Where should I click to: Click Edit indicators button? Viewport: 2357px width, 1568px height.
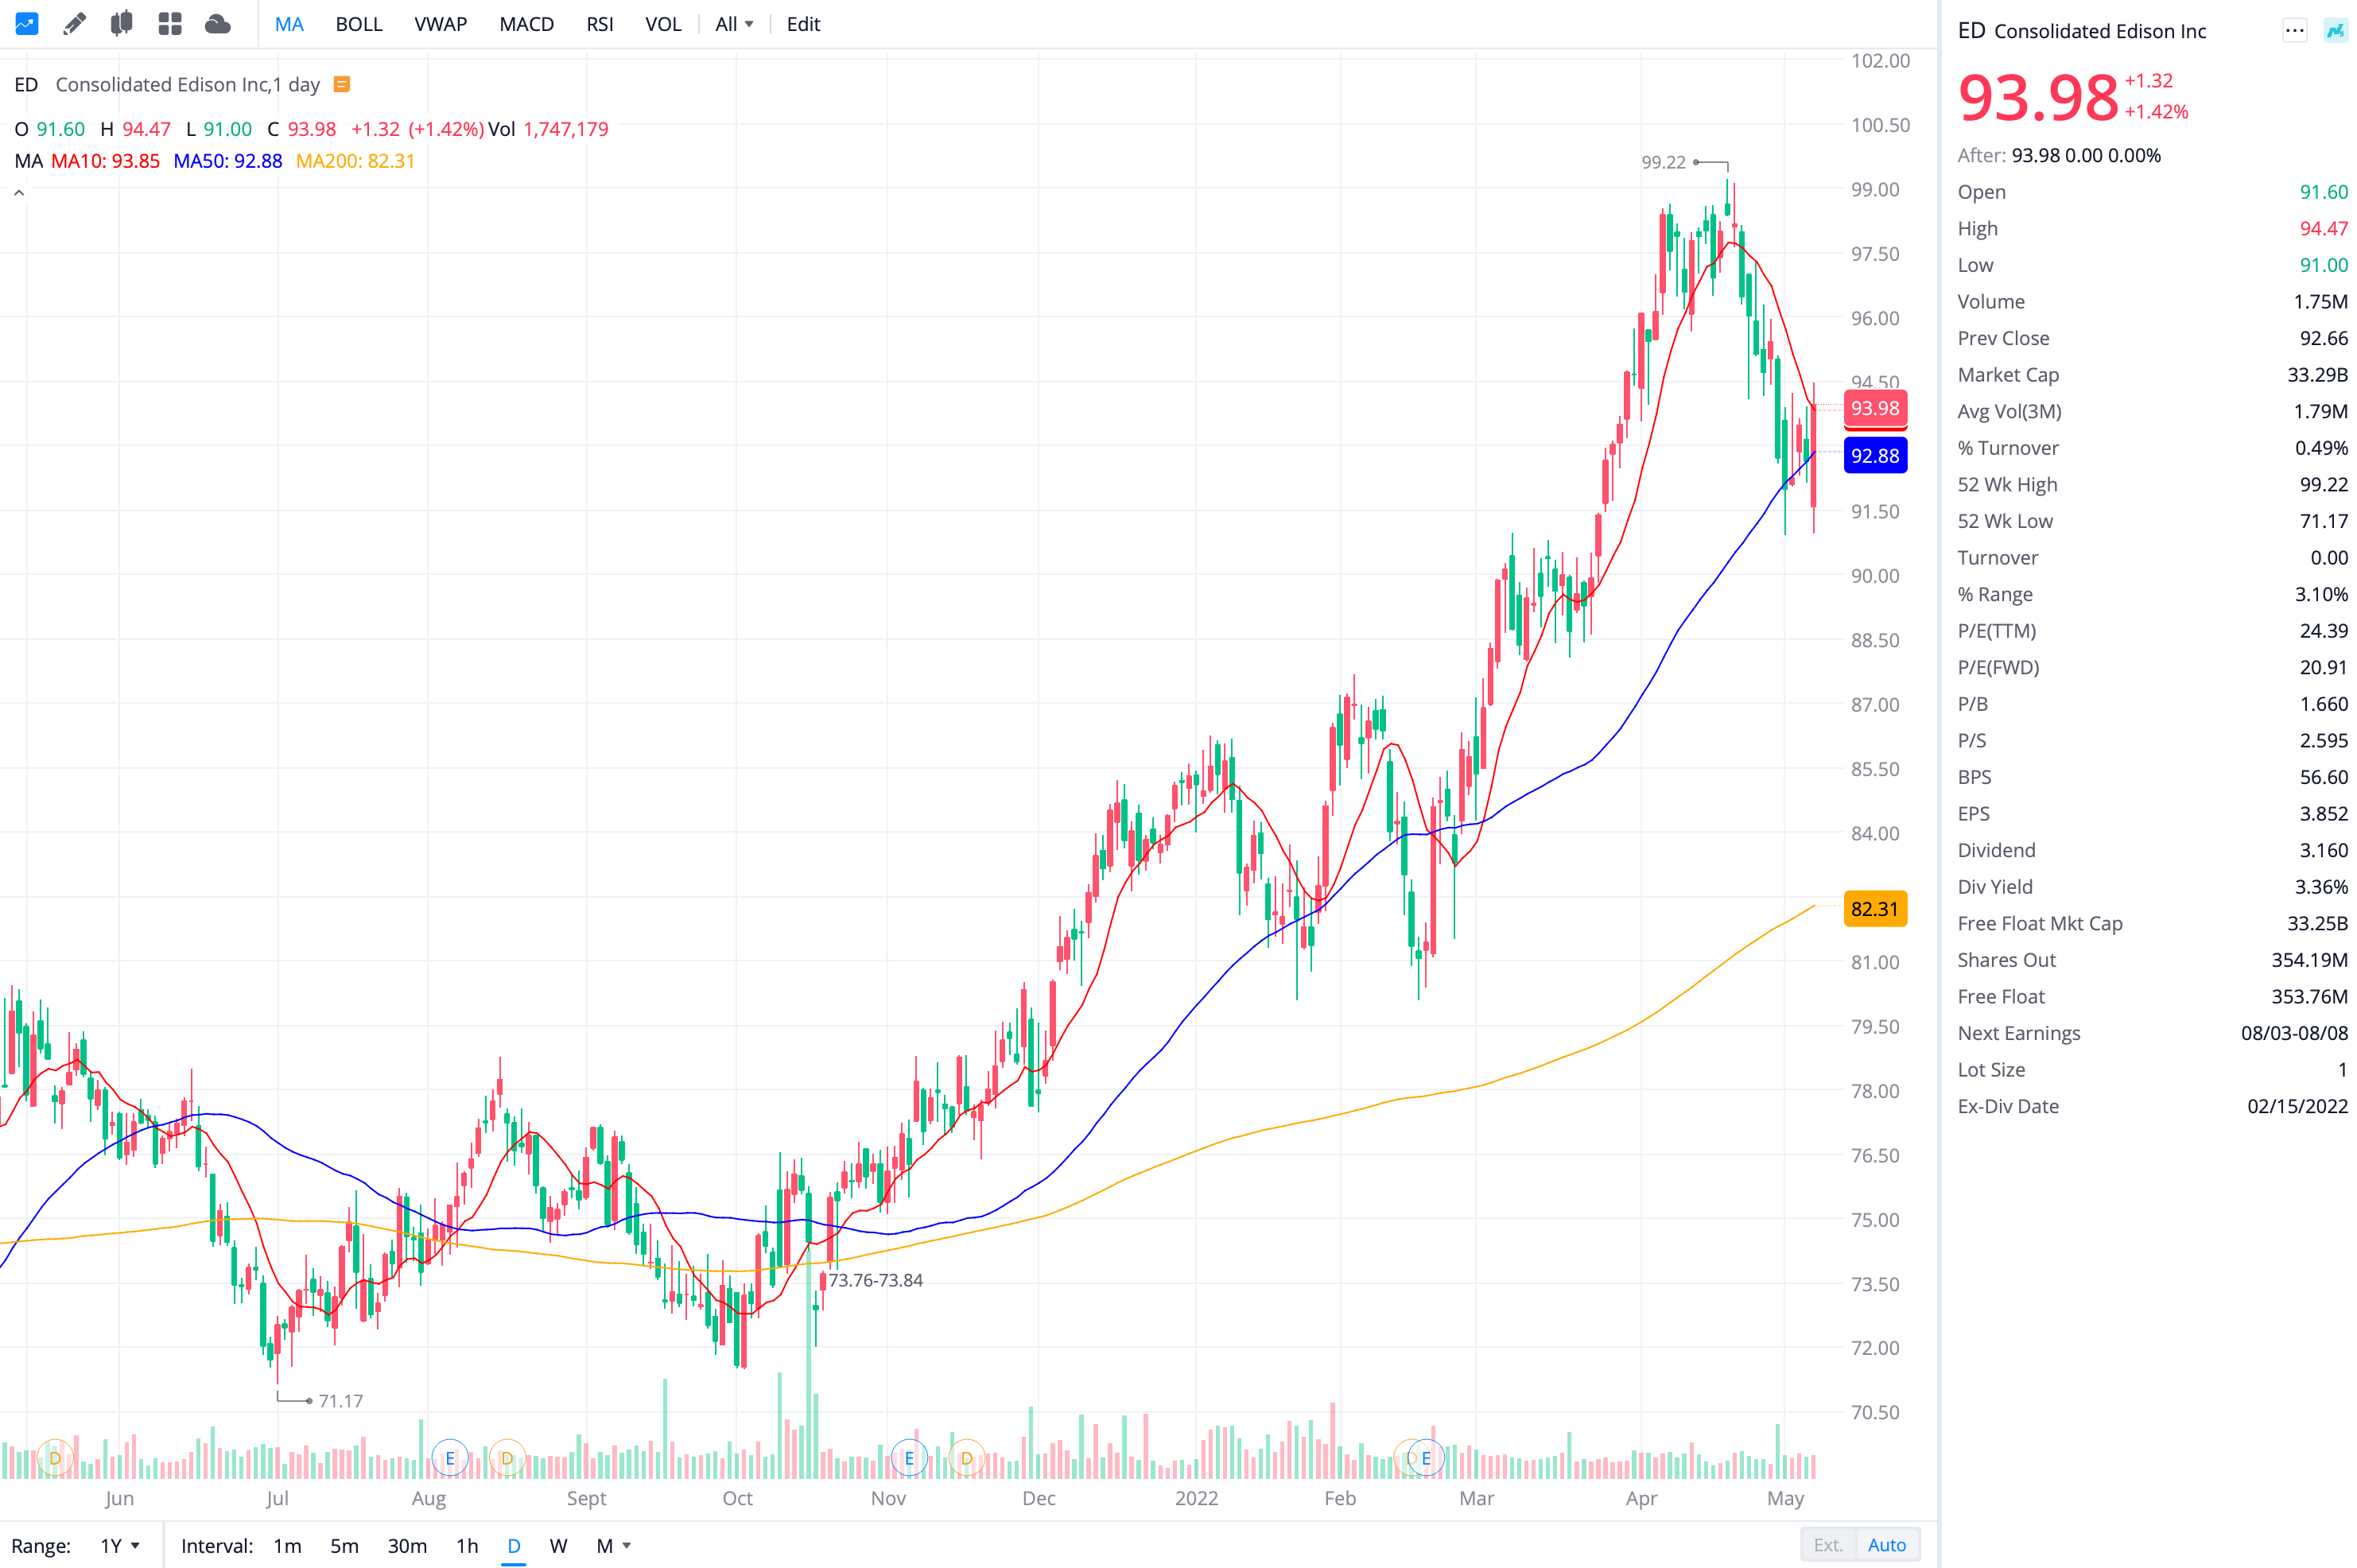click(x=803, y=24)
